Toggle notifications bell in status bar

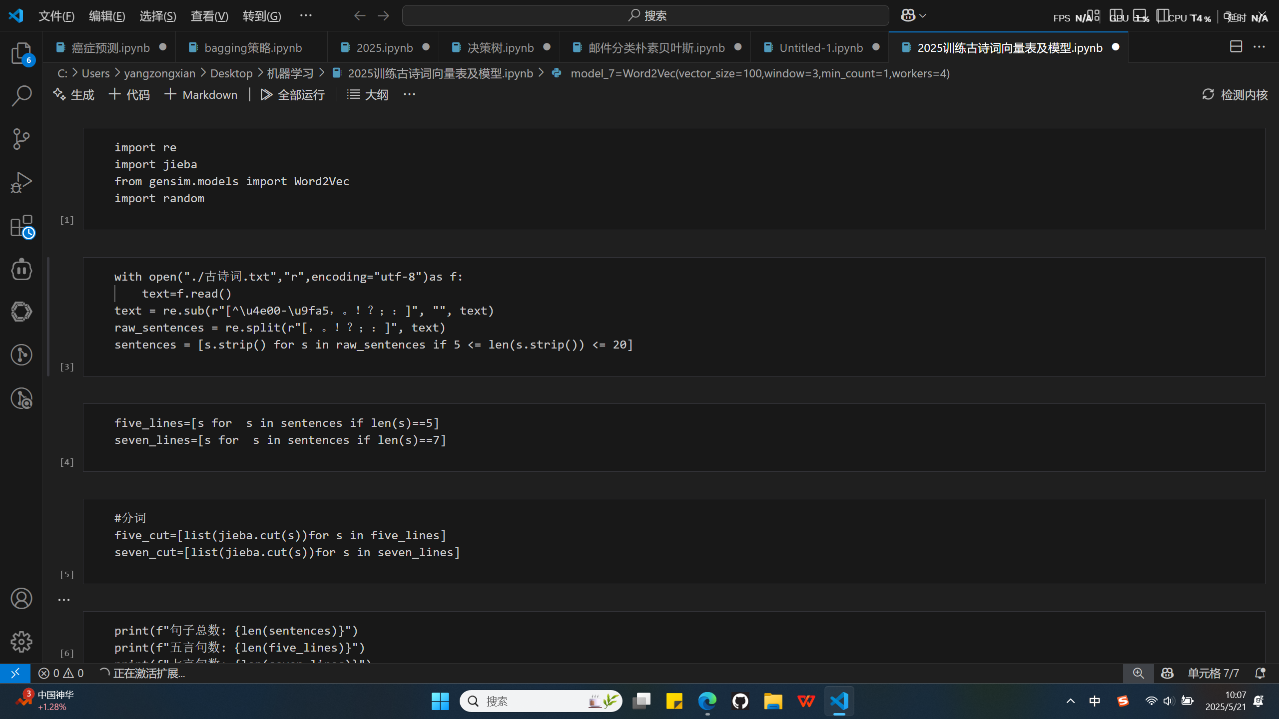click(x=1260, y=673)
